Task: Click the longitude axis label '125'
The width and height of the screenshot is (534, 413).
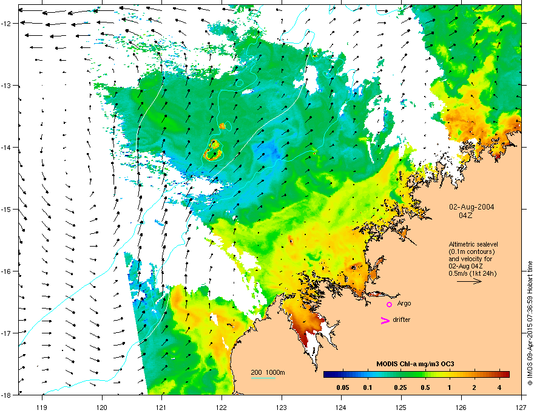Action: [x=402, y=407]
